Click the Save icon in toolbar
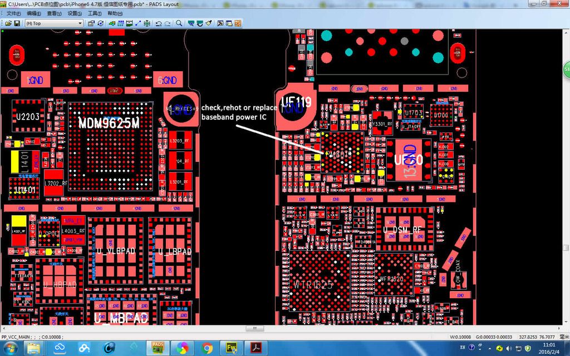Viewport: 570px width, 356px height. point(17,23)
